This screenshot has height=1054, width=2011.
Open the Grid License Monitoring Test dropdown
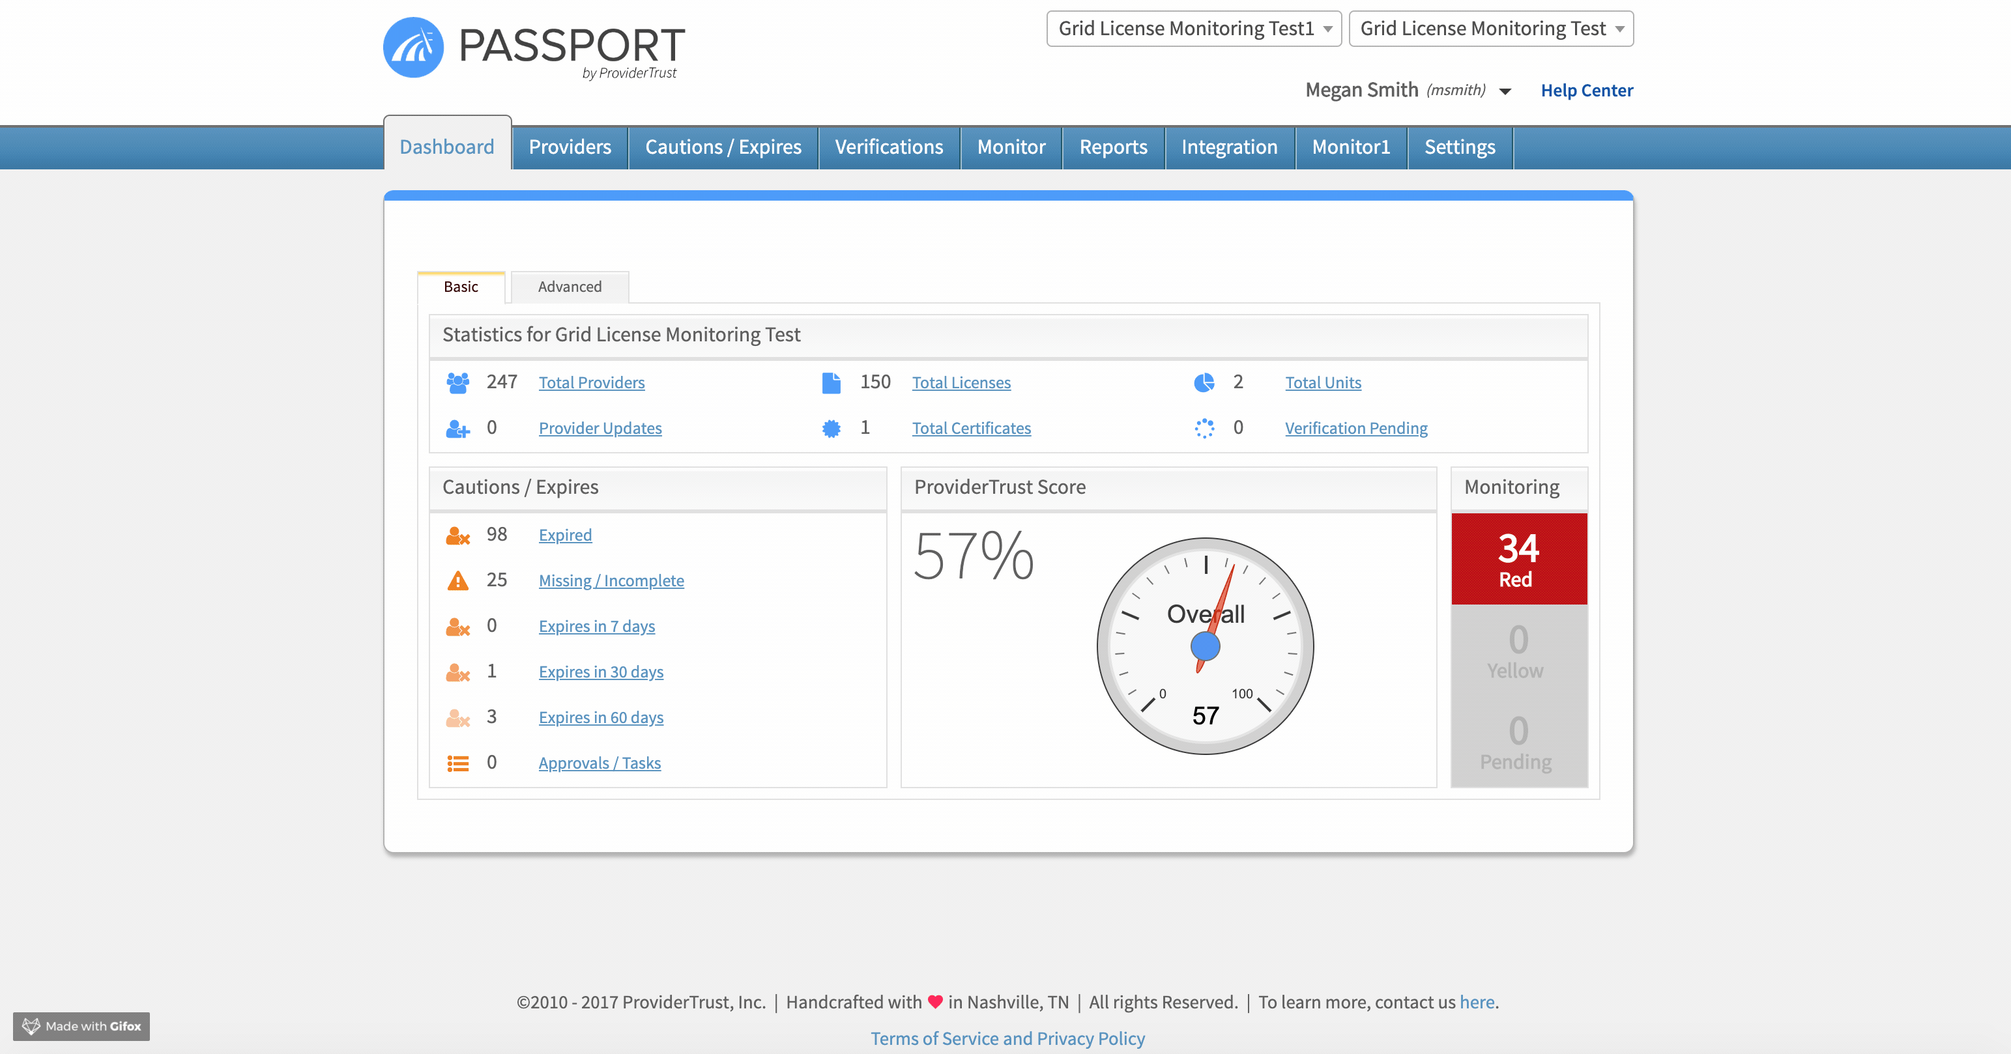[x=1491, y=28]
